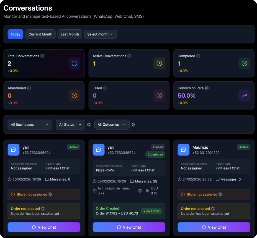Open the All Businesses dropdown

click(30, 125)
